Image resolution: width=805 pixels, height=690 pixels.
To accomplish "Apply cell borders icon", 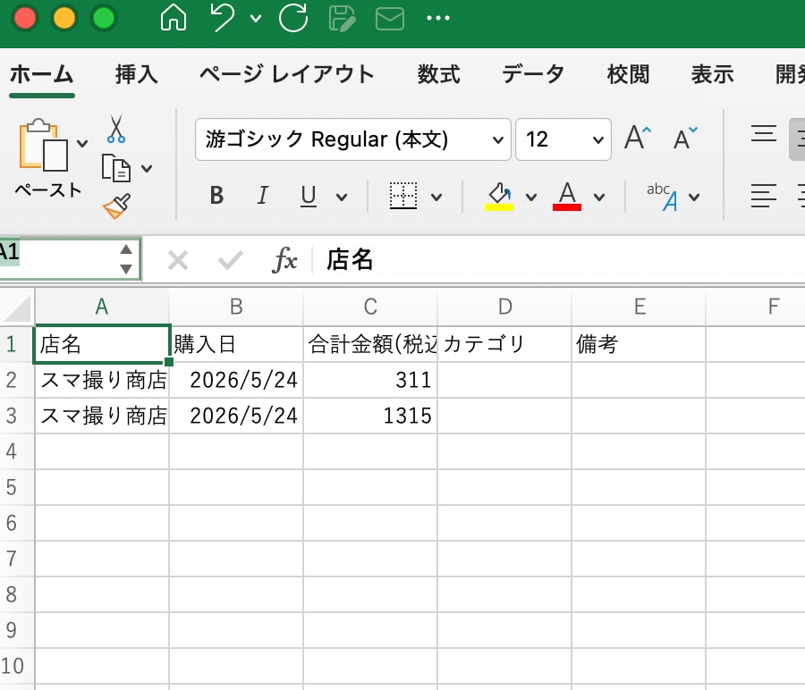I will (403, 196).
